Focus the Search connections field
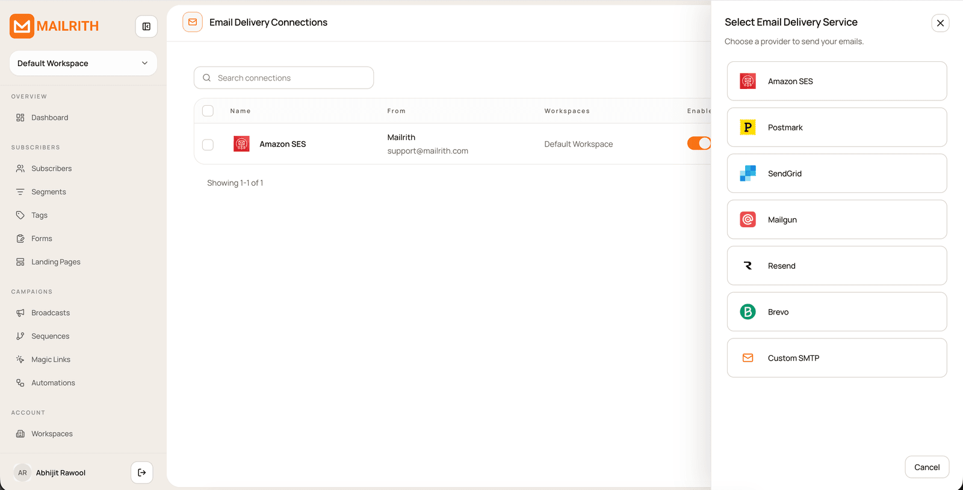 click(x=283, y=78)
